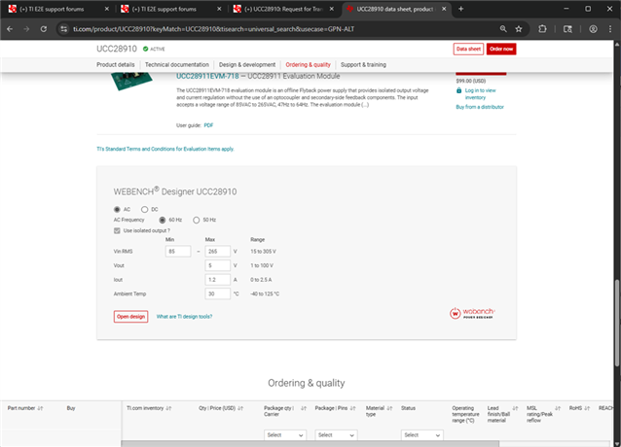Click the Ambient Temp input field

tap(217, 294)
